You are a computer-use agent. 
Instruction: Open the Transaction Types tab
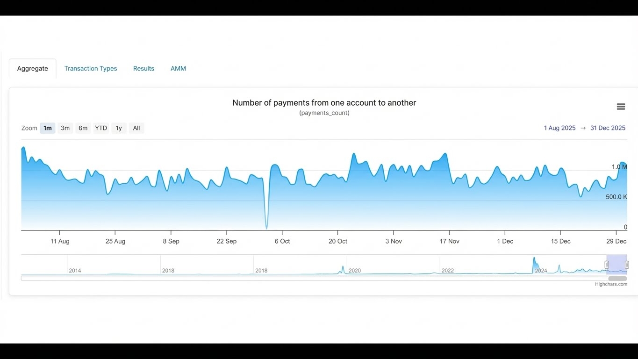(91, 68)
